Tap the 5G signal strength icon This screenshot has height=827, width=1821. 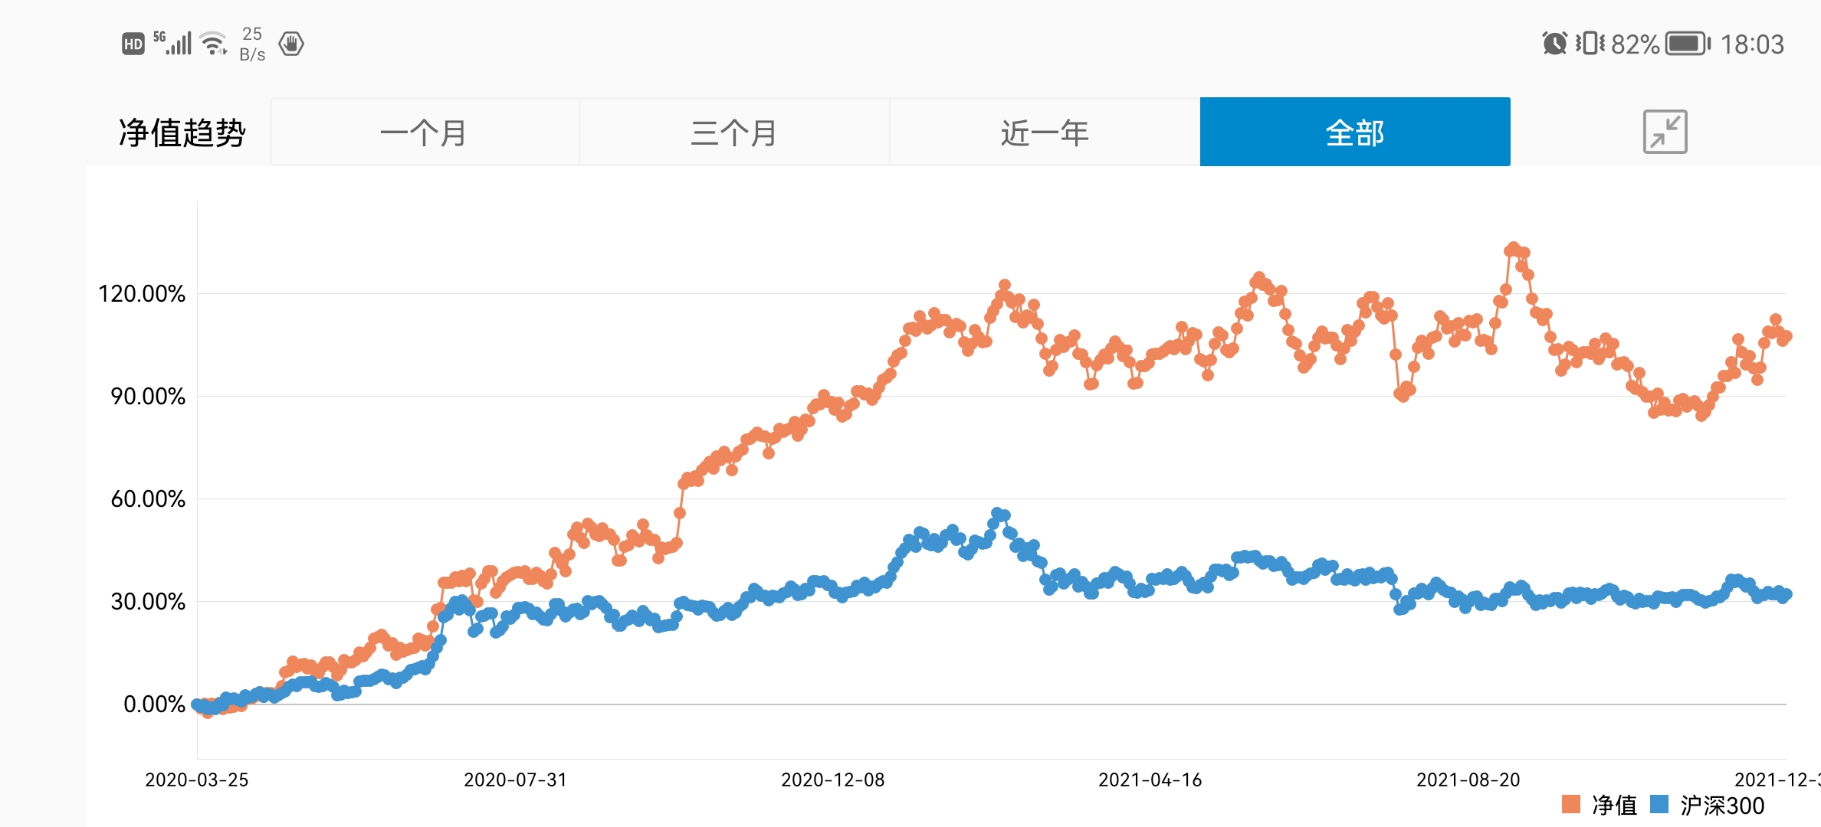173,43
